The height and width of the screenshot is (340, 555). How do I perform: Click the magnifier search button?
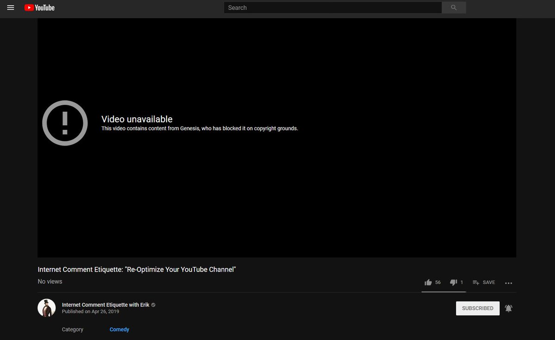click(x=454, y=8)
